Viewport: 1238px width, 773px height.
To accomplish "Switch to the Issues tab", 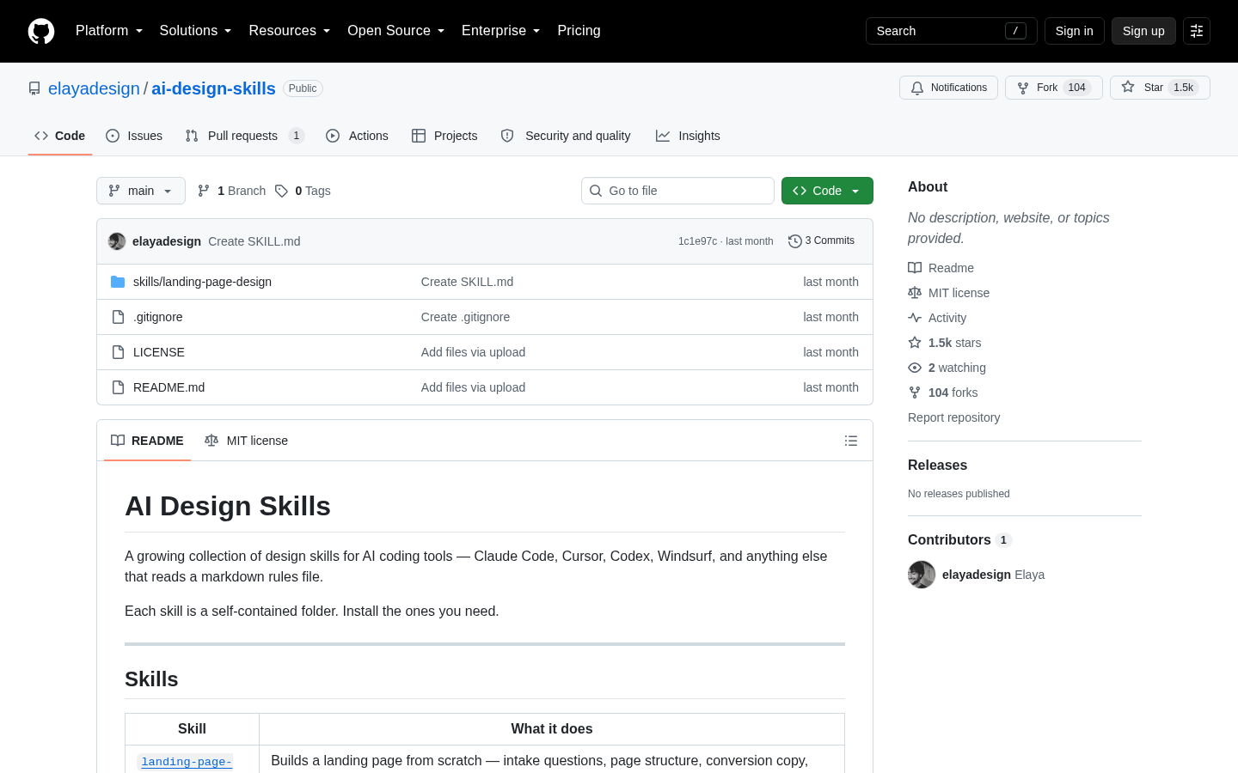I will click(x=134, y=136).
